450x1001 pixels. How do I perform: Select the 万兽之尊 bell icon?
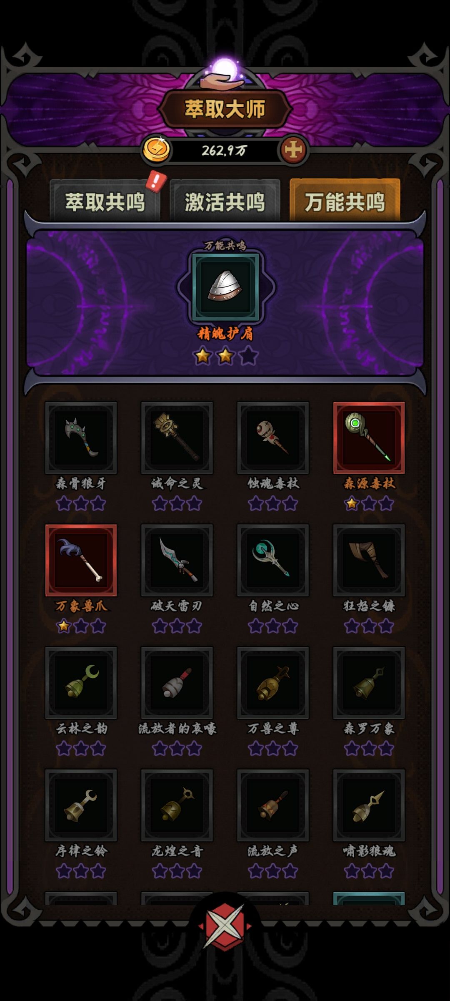coord(273,683)
